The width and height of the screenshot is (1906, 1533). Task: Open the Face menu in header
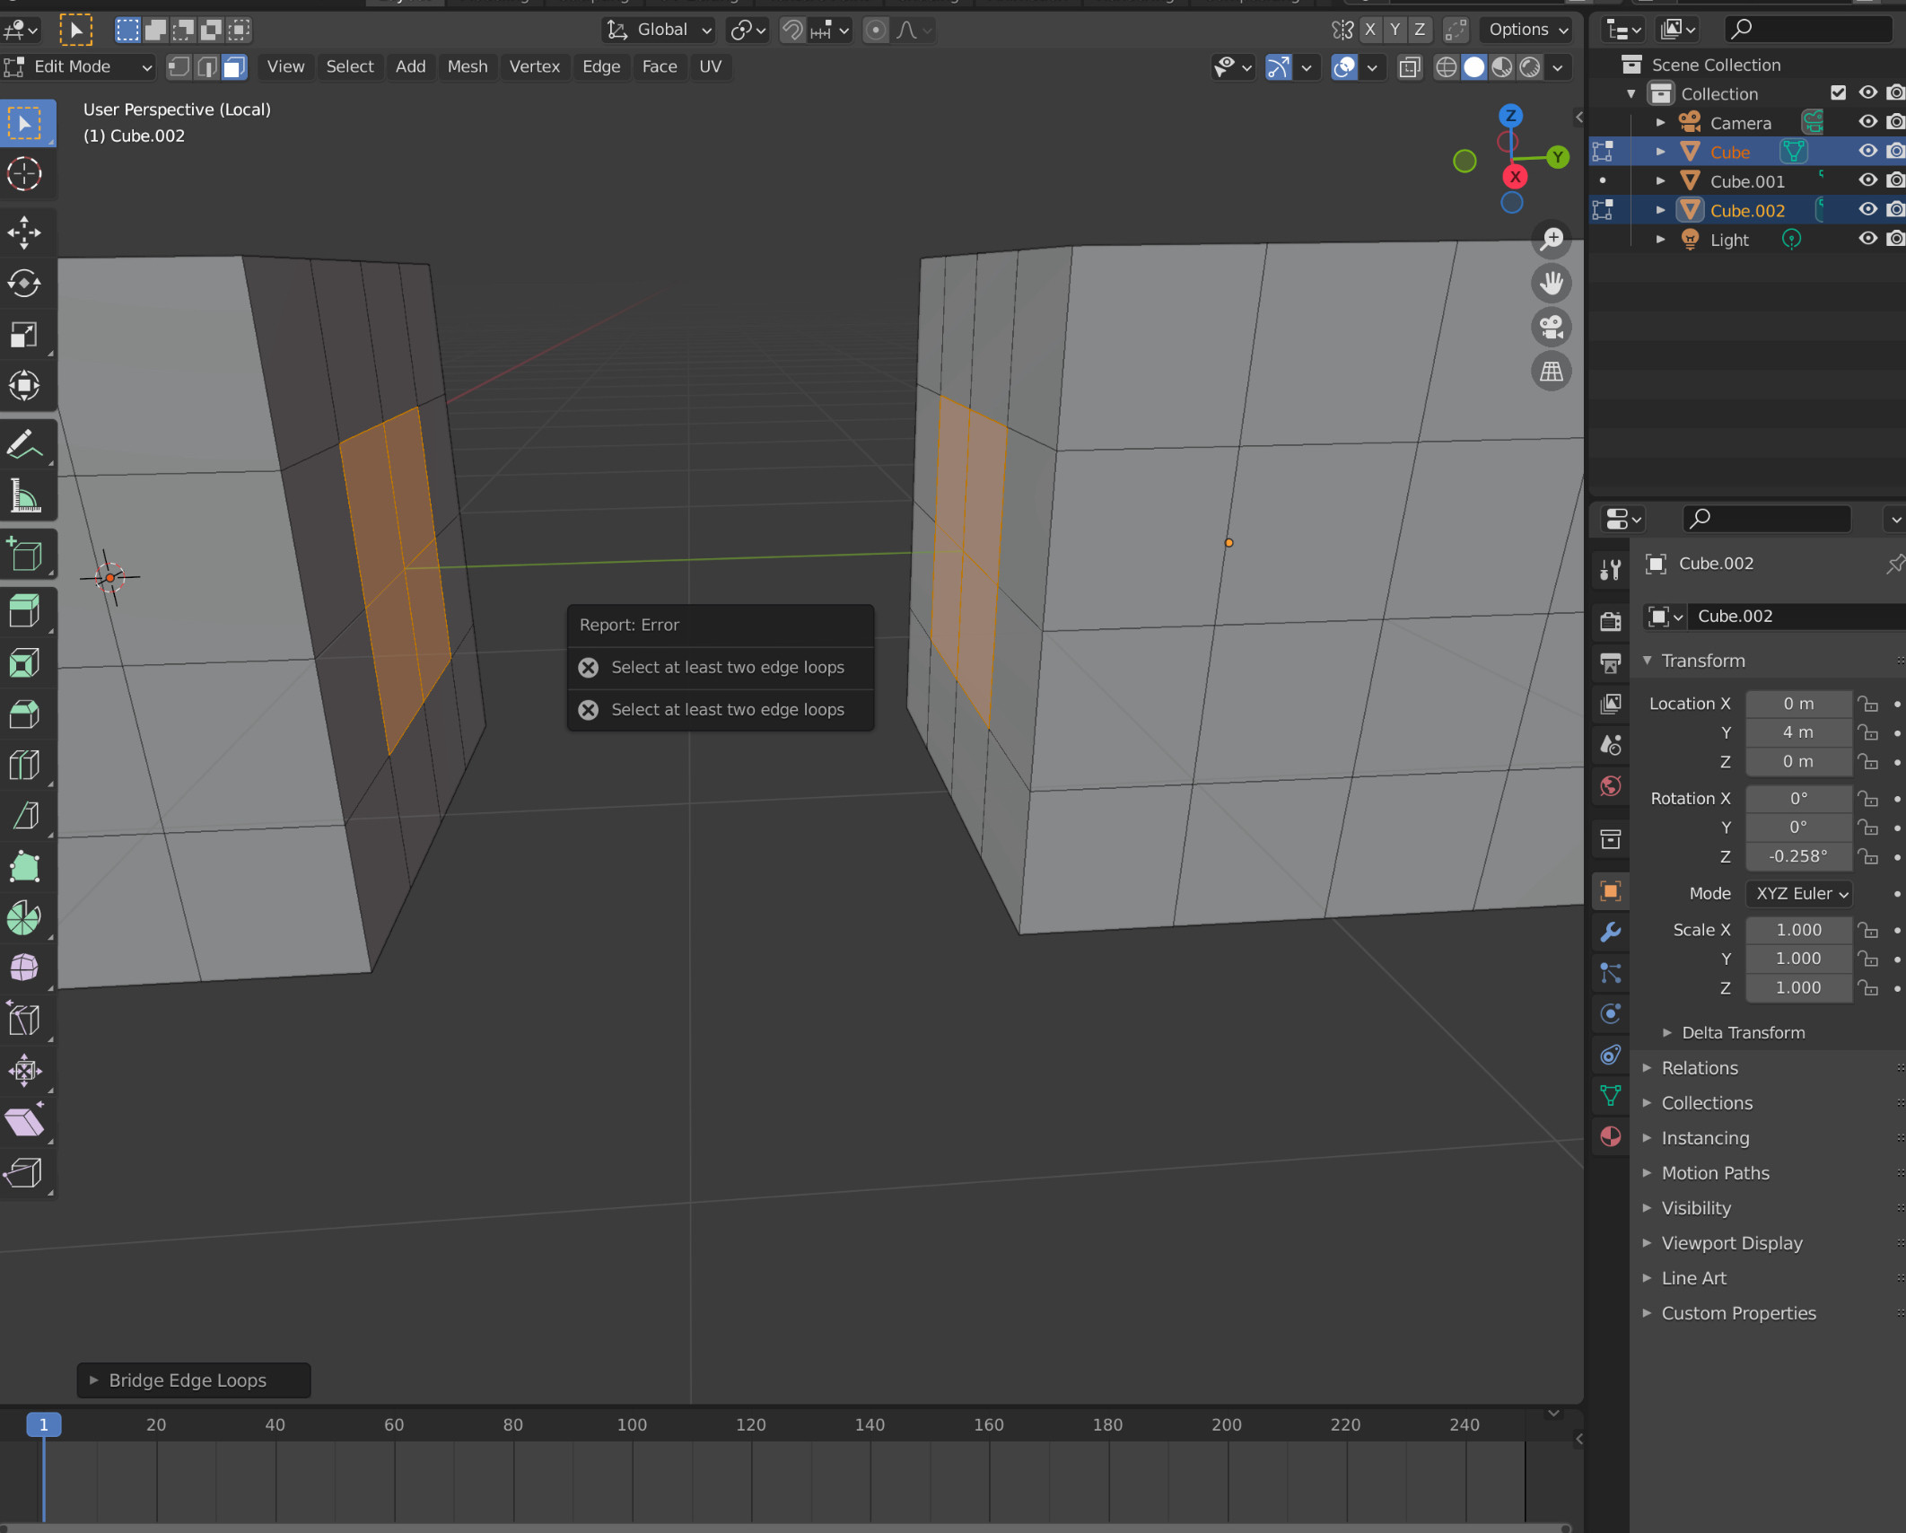click(659, 66)
